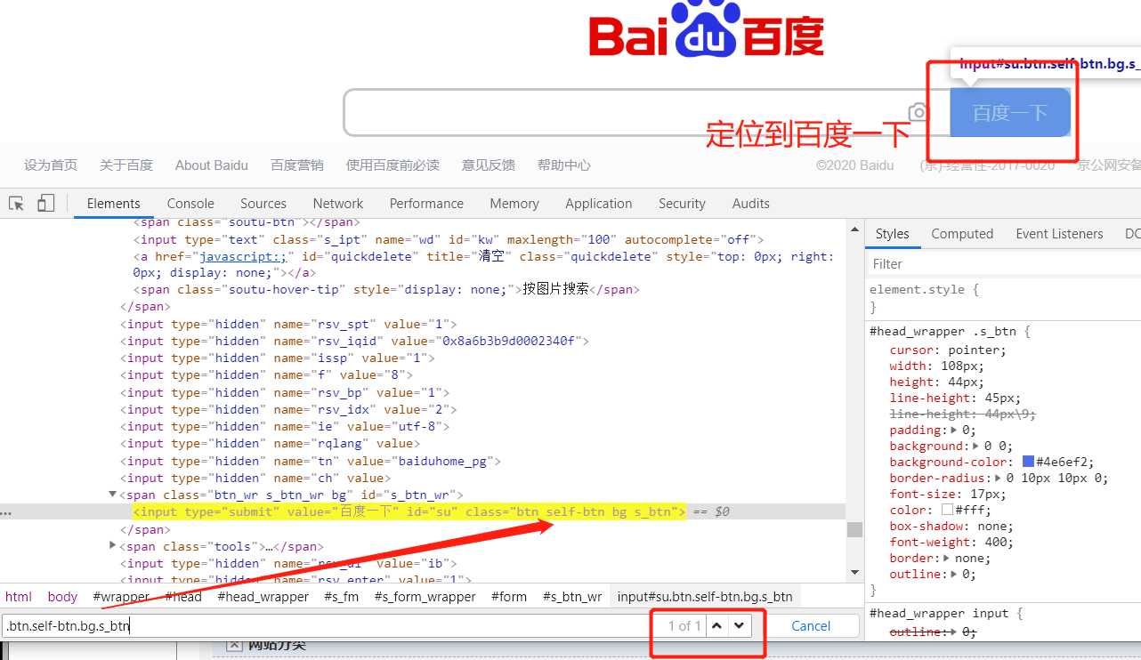Select the hidden input name="ie" row

pyautogui.click(x=285, y=426)
